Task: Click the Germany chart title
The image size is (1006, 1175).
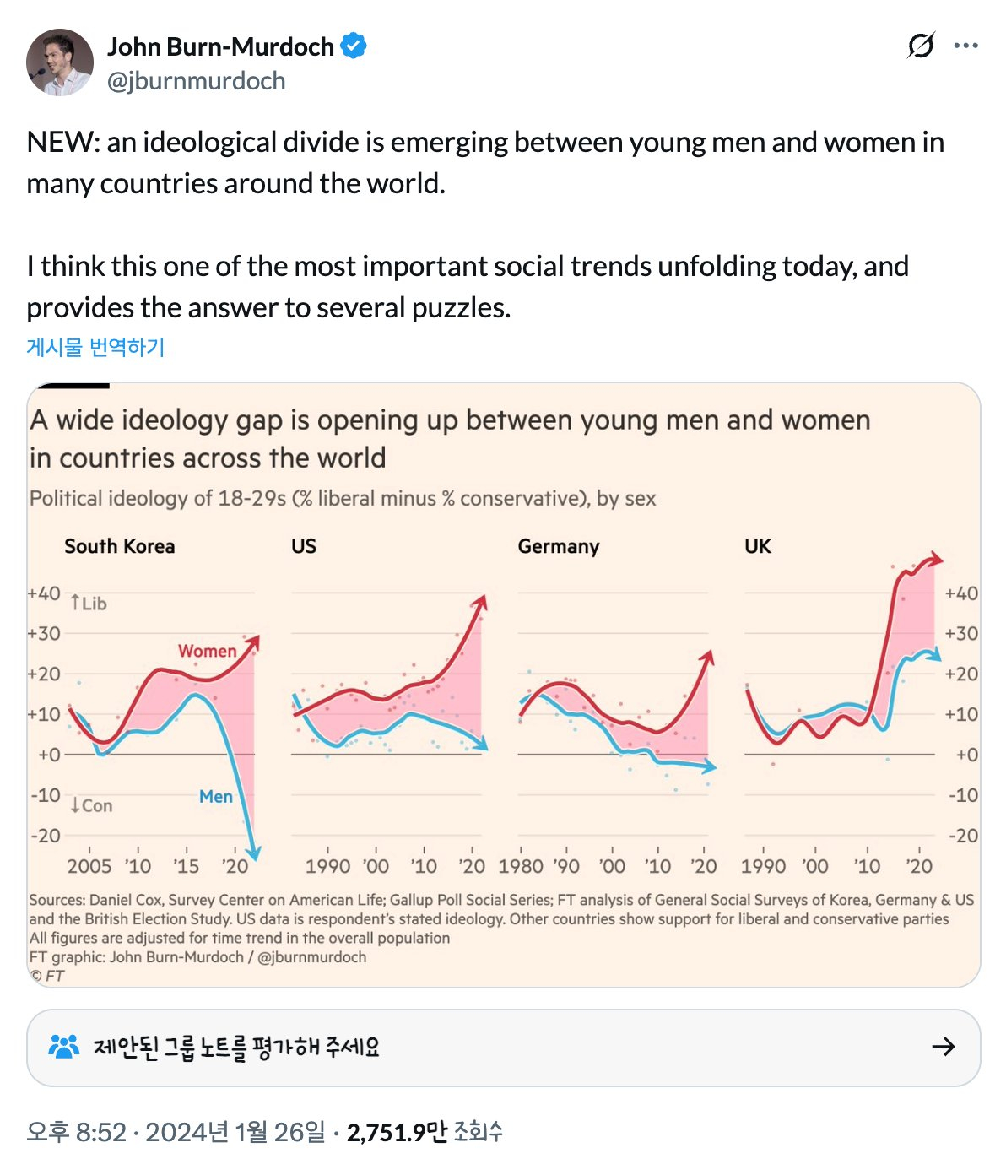Action: (x=558, y=546)
